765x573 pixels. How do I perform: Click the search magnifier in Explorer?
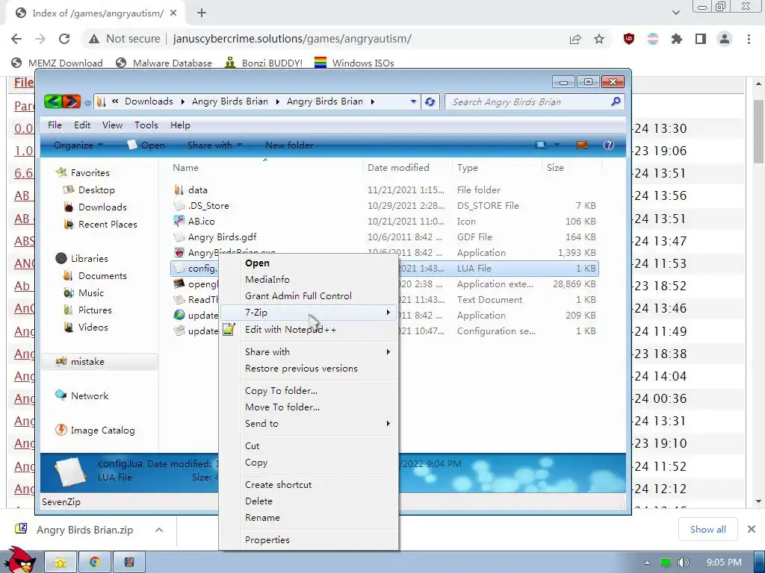coord(616,101)
